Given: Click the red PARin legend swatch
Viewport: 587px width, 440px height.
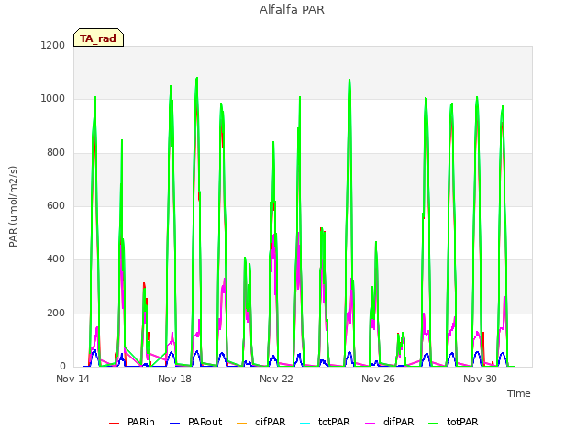Looking at the screenshot, I should (x=114, y=423).
